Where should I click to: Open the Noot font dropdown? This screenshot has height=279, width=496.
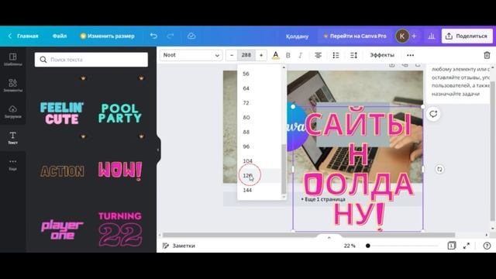pyautogui.click(x=191, y=55)
